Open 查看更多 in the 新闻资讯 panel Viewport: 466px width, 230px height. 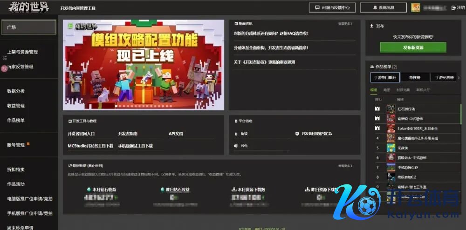click(x=345, y=23)
